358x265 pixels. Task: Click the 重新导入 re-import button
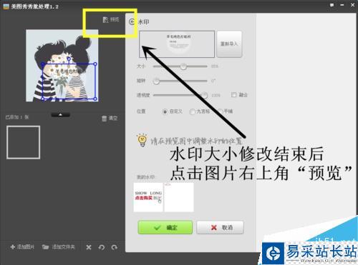pyautogui.click(x=229, y=44)
